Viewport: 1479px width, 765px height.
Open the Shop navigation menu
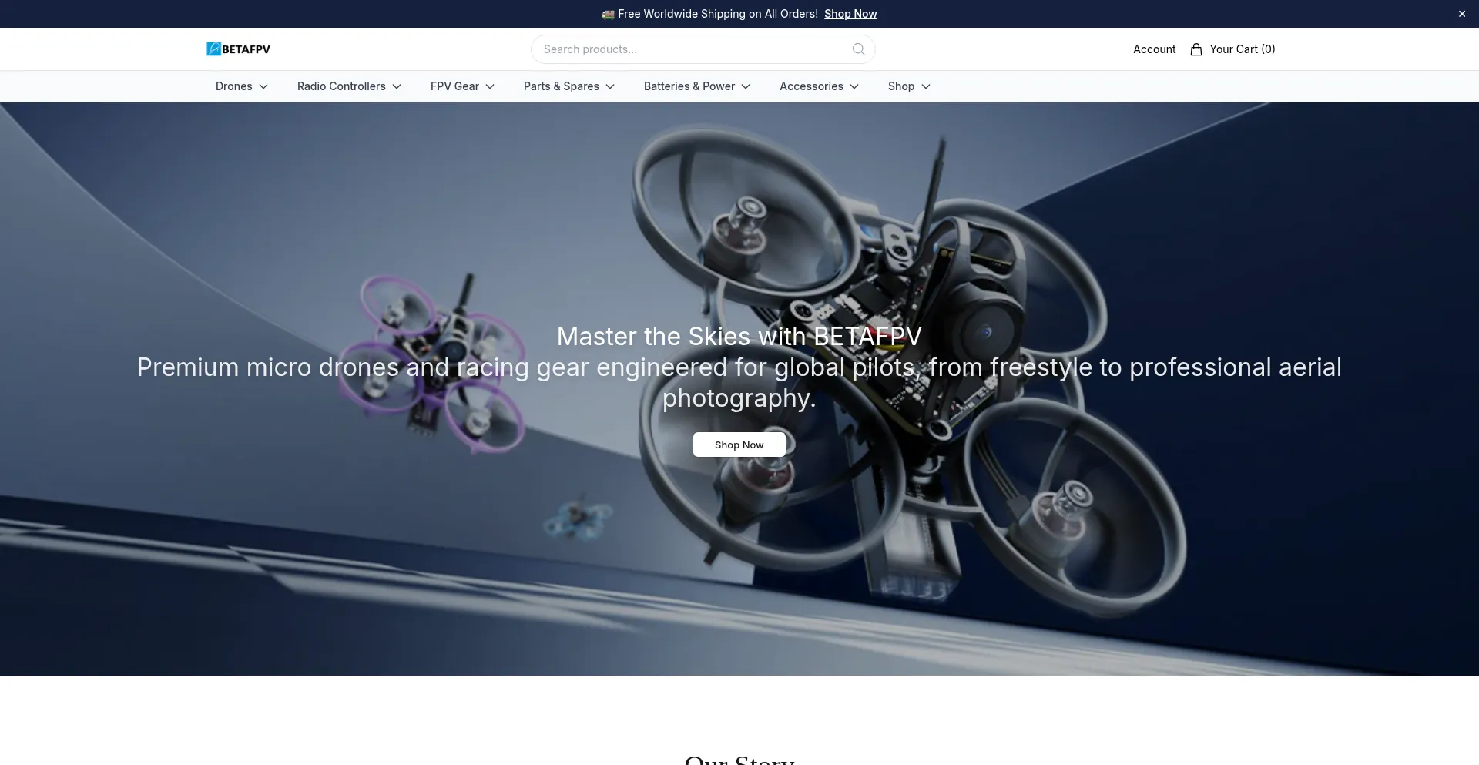click(901, 86)
